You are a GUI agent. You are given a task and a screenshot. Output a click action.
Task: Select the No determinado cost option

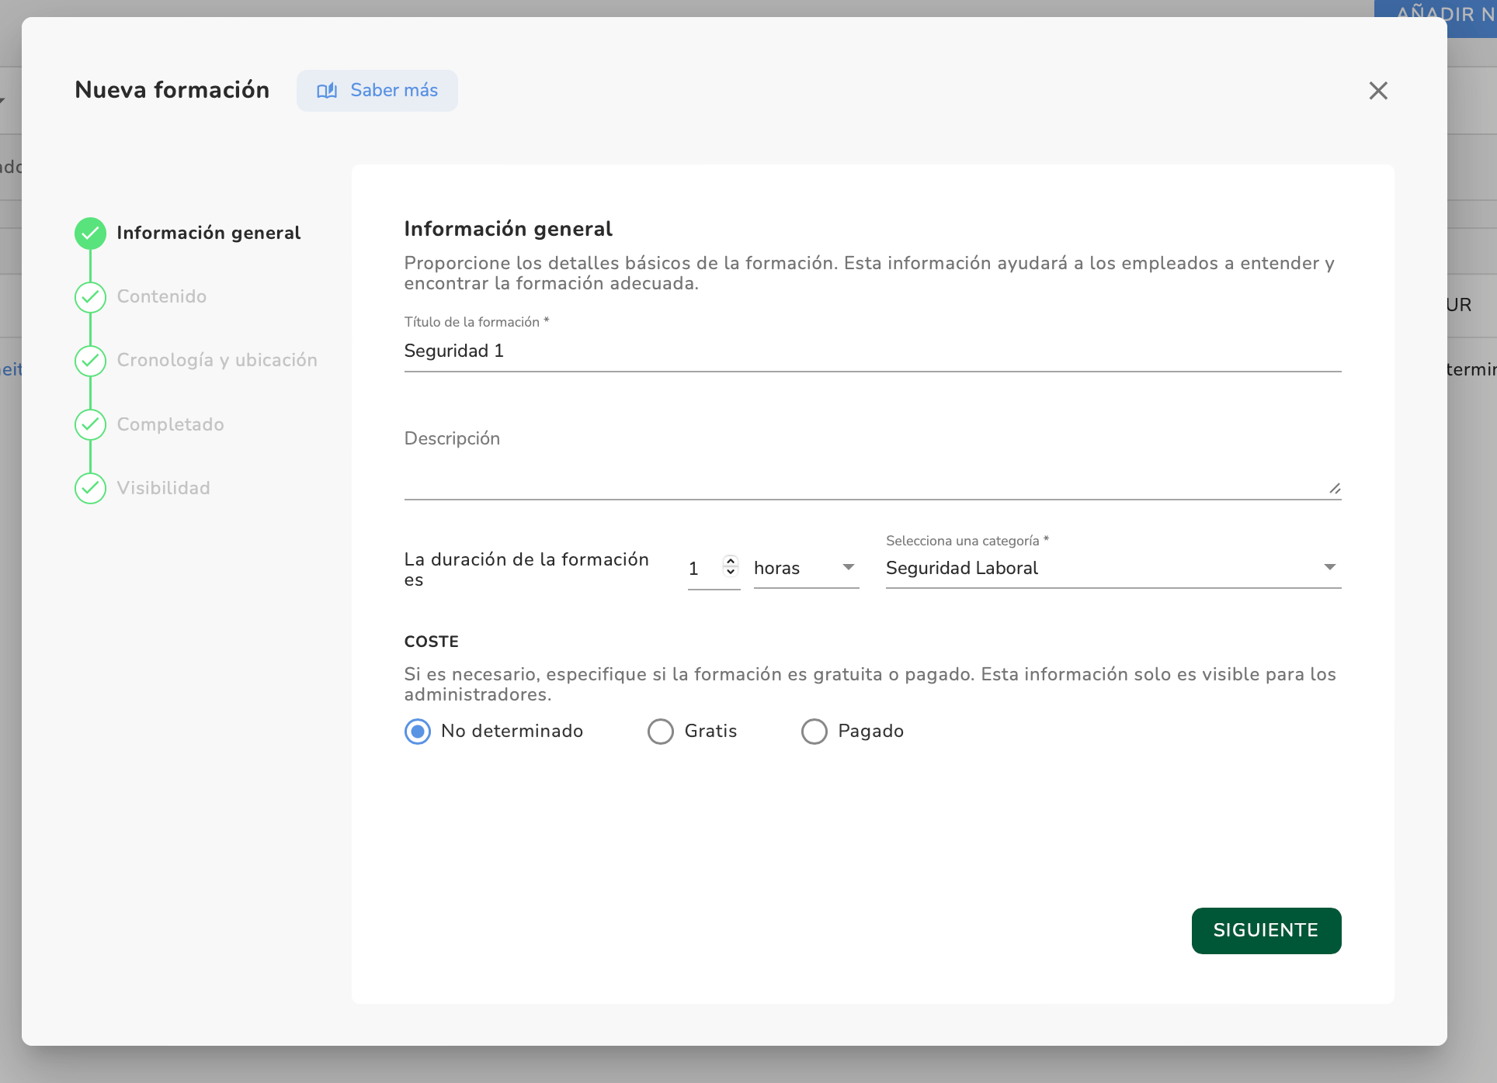(x=418, y=732)
